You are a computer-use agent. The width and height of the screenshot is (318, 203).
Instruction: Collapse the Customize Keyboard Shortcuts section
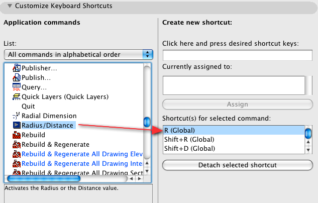[x=10, y=7]
